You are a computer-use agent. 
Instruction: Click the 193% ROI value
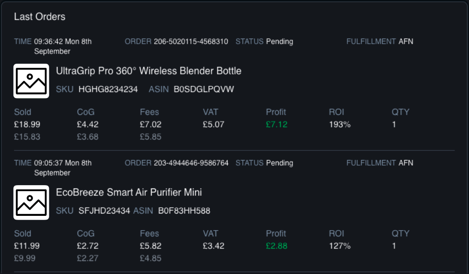pyautogui.click(x=340, y=125)
